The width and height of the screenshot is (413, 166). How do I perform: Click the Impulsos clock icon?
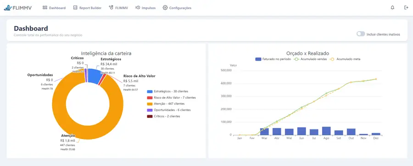click(x=138, y=8)
